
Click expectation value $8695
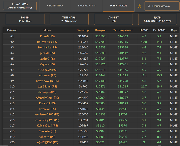[123, 142]
